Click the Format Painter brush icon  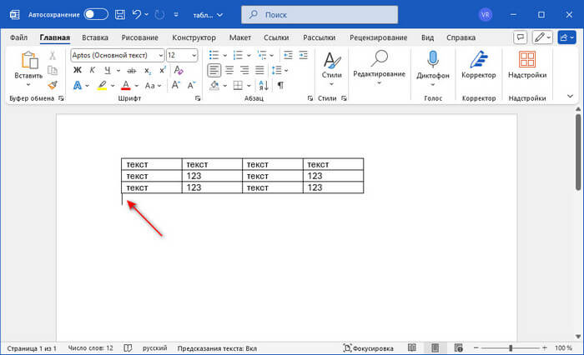click(53, 85)
